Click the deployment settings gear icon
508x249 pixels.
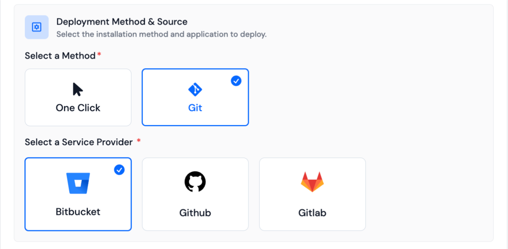pyautogui.click(x=37, y=27)
